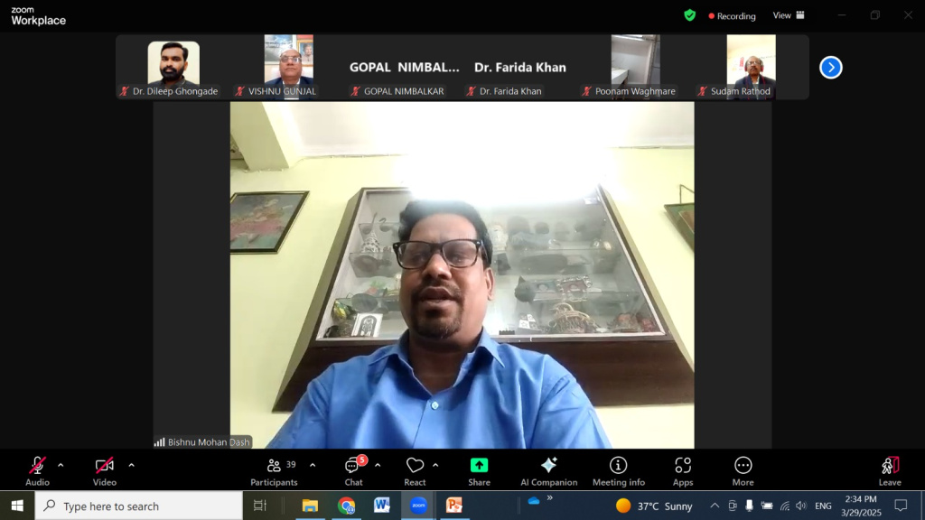Open PowerPoint from the taskbar
The image size is (925, 520).
[x=453, y=506]
